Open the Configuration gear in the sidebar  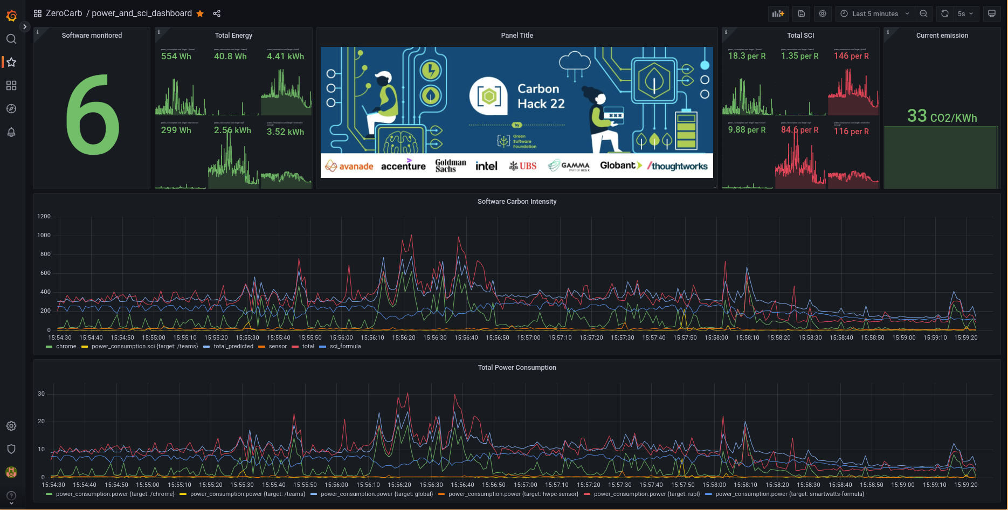(x=11, y=426)
